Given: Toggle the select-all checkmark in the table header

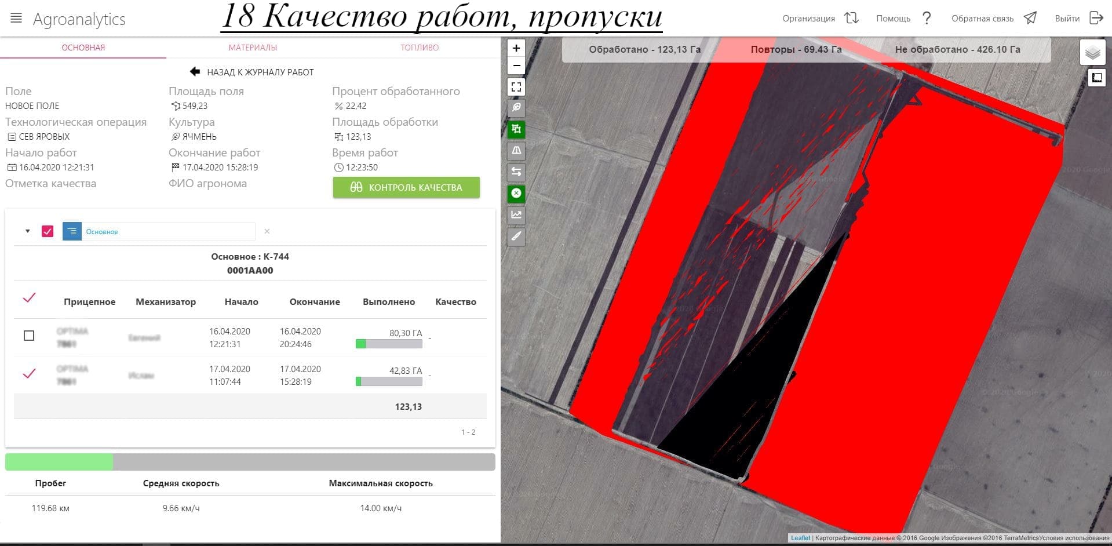Looking at the screenshot, I should pos(29,298).
